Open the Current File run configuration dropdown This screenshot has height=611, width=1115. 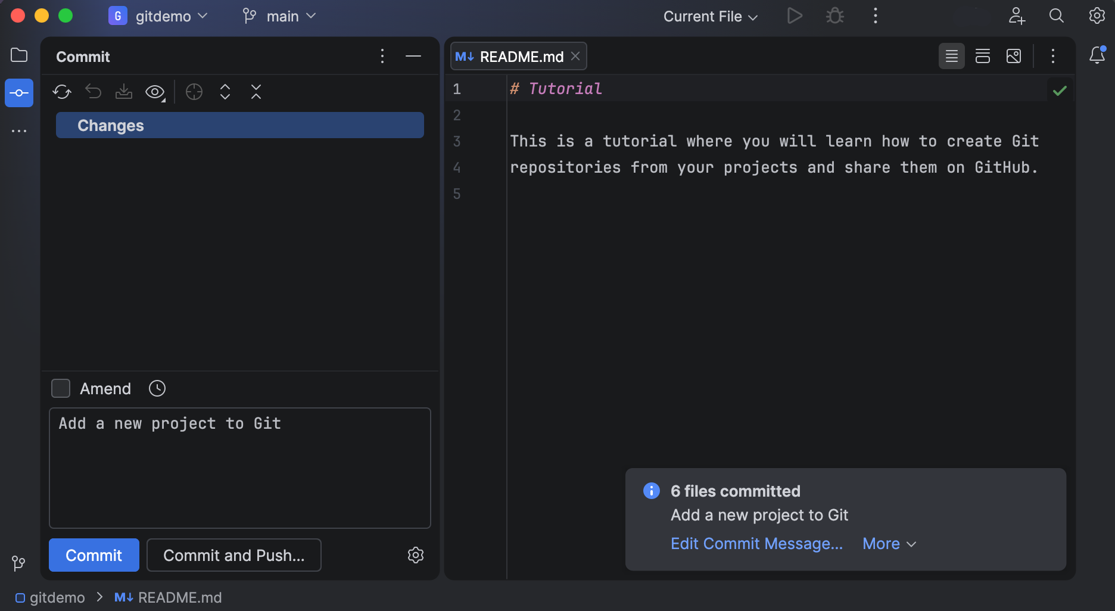pos(711,17)
